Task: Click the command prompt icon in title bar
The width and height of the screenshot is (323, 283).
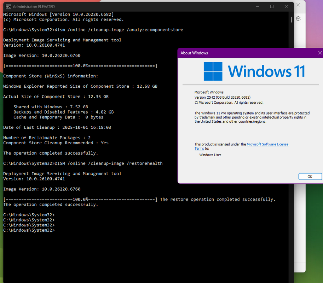Action: (8, 7)
